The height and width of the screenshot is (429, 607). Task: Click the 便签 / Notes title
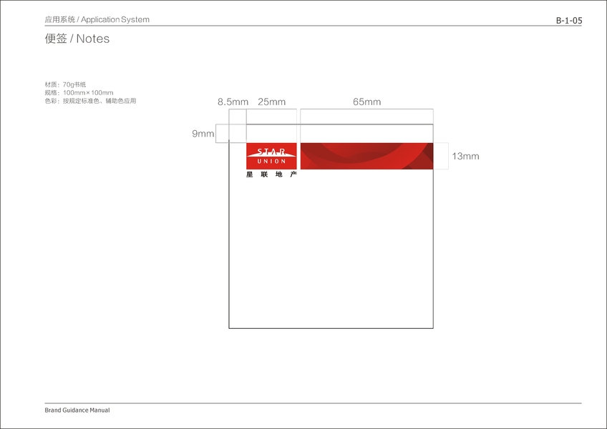click(x=77, y=39)
